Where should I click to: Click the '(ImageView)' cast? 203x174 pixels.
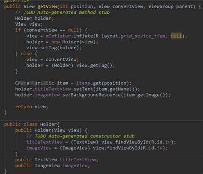click(75, 148)
